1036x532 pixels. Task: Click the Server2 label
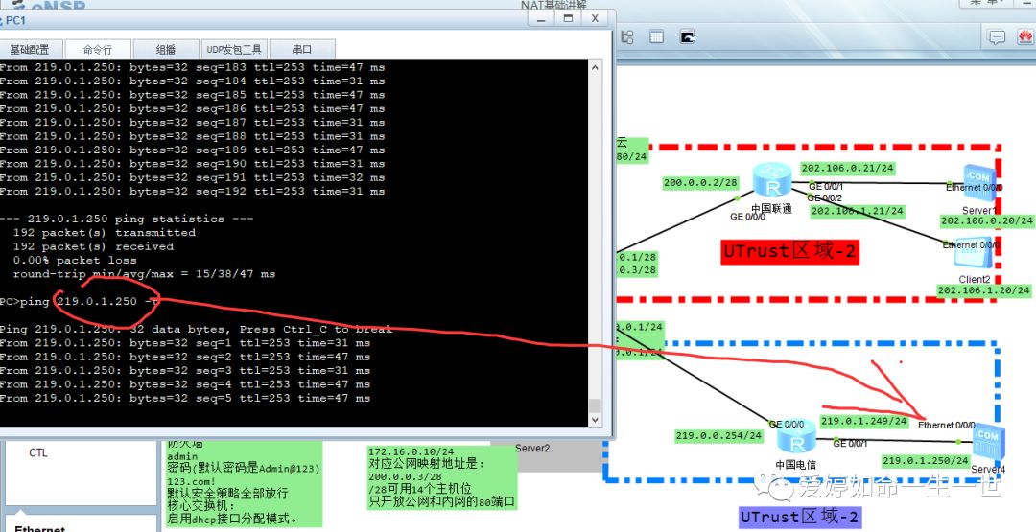[532, 449]
